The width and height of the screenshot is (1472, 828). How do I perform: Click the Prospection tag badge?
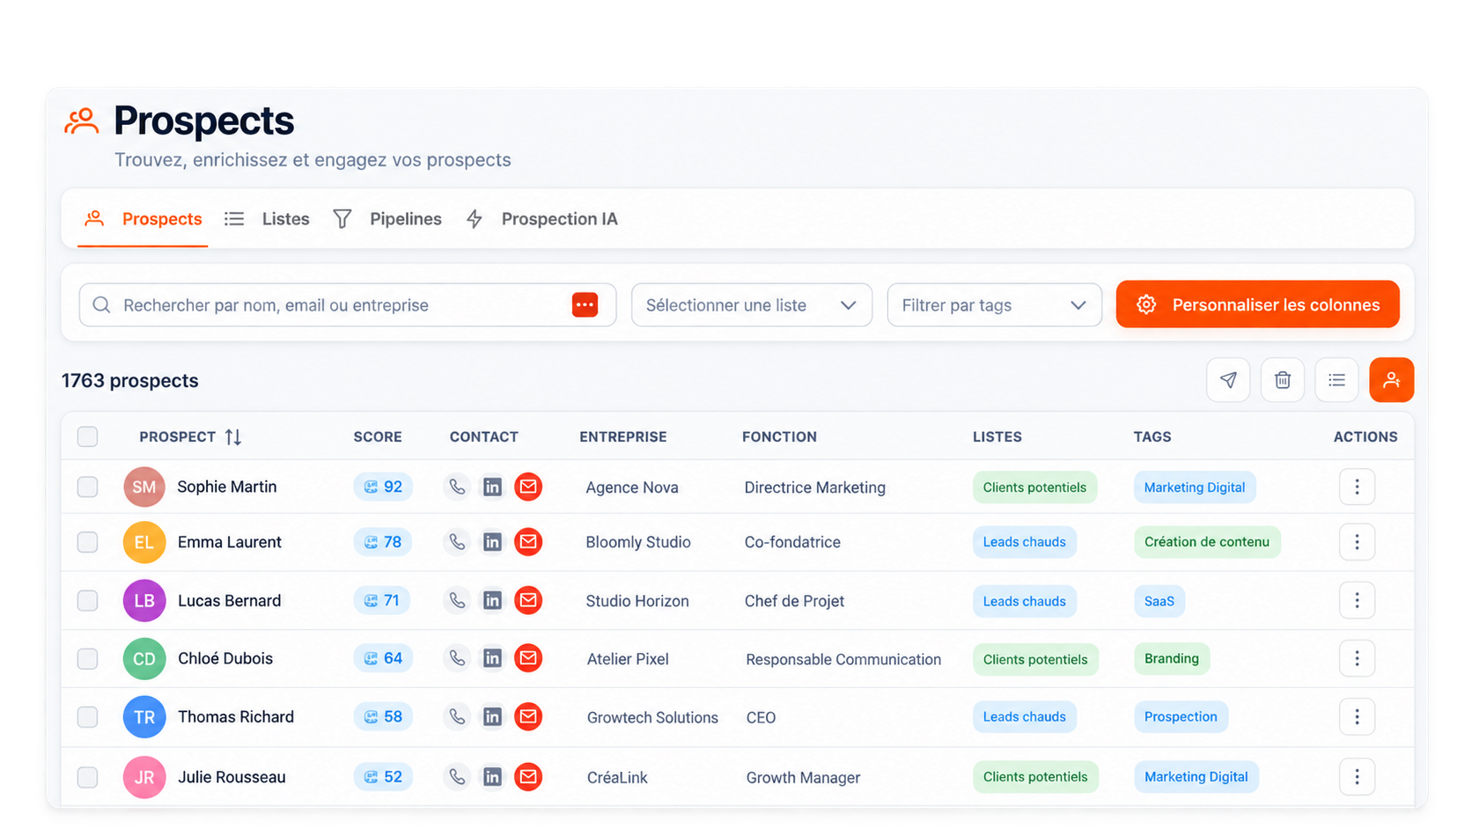point(1181,716)
